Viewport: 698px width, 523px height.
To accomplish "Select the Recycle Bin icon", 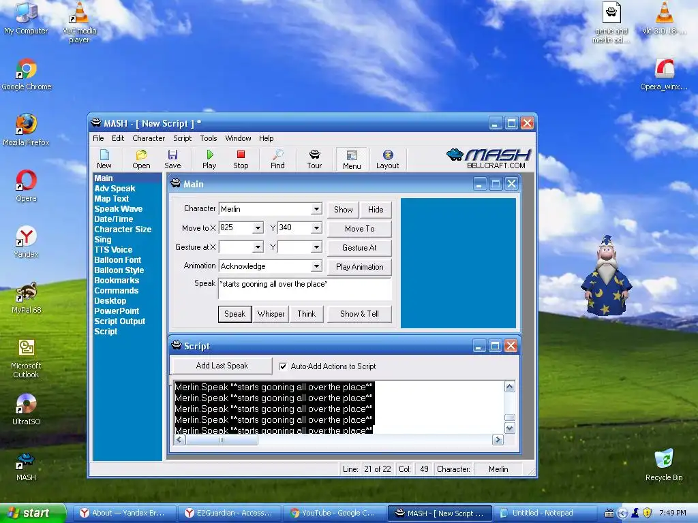I will coord(664,465).
